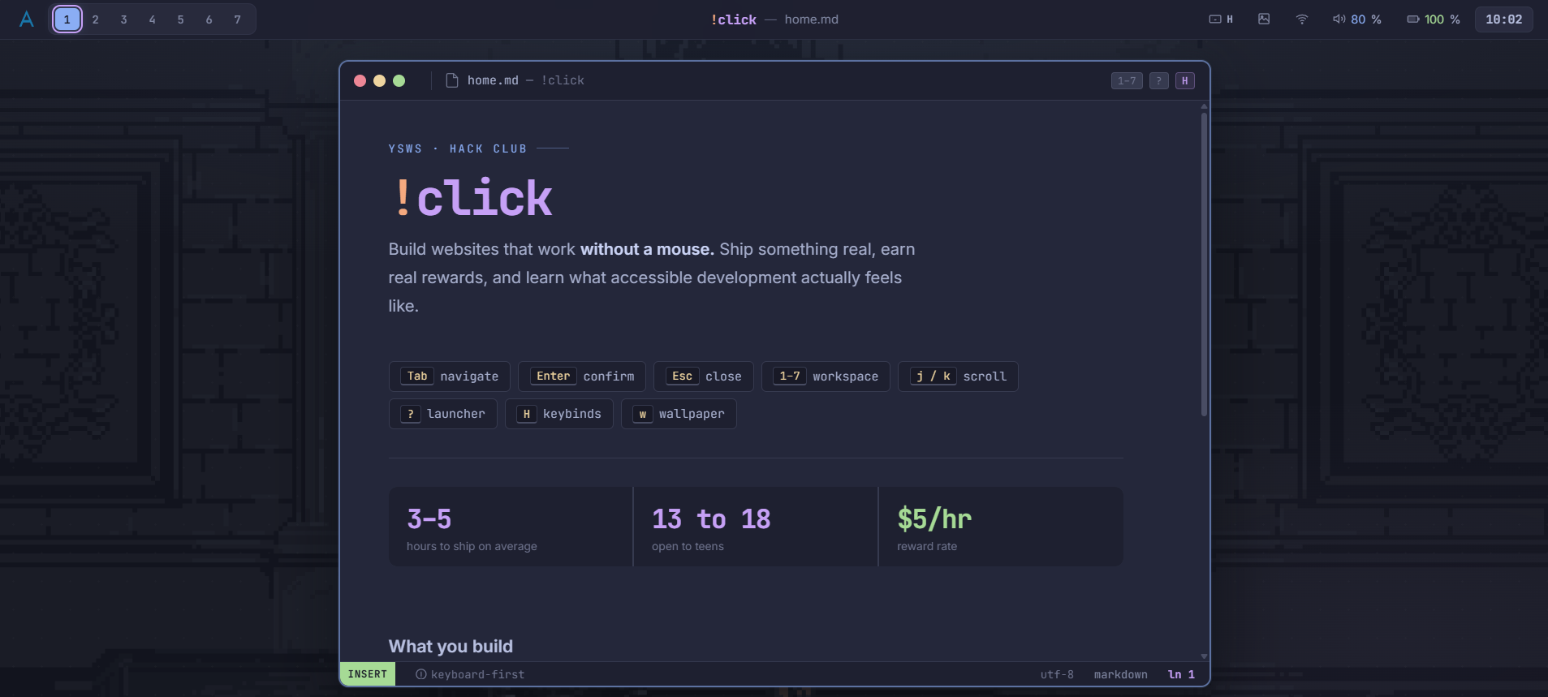Click the battery 100 % indicator
The width and height of the screenshot is (1548, 697).
[x=1434, y=19]
